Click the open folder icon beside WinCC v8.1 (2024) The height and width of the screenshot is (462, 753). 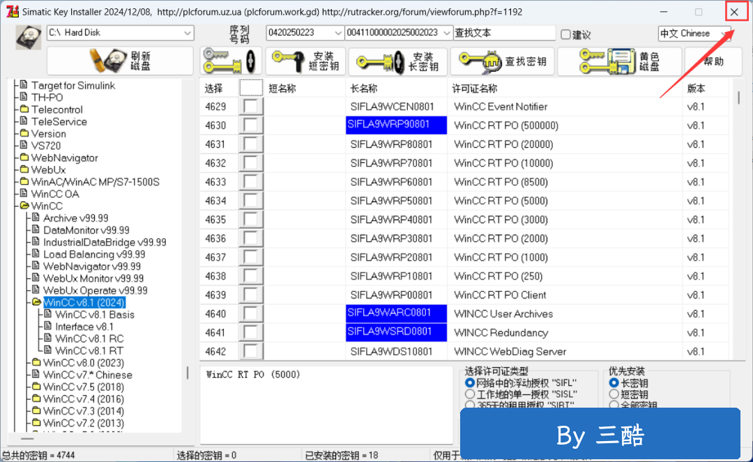[x=36, y=302]
